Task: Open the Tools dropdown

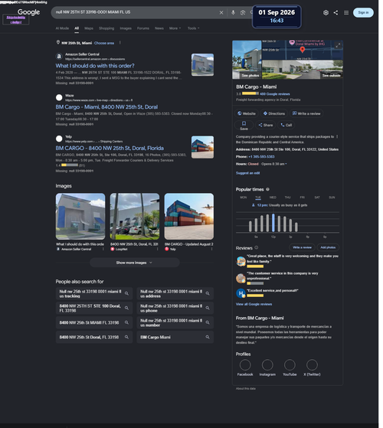Action: click(193, 28)
